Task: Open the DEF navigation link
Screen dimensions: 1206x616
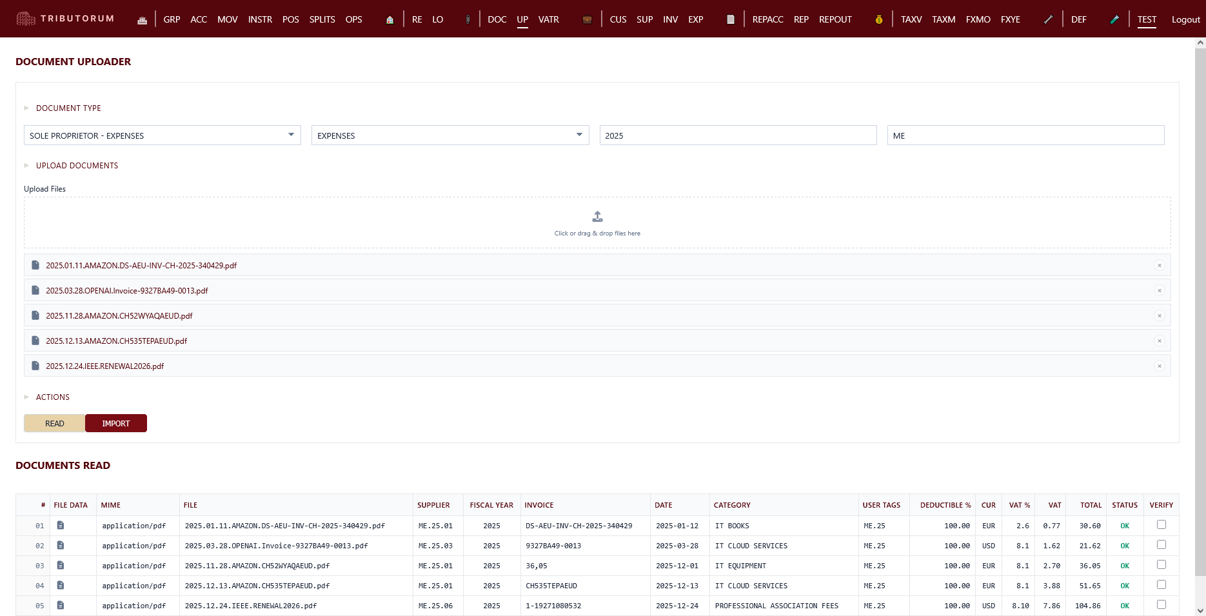Action: pyautogui.click(x=1079, y=20)
